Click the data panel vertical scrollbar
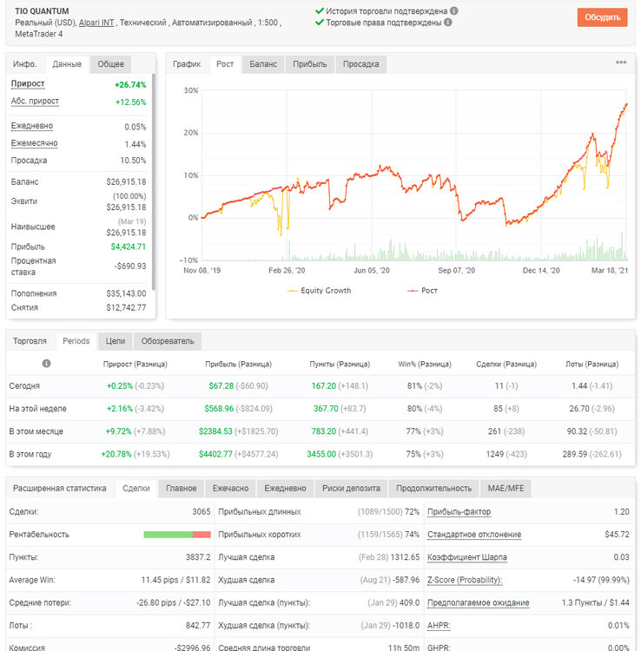Screen dimensions: 641x651 (x=154, y=182)
